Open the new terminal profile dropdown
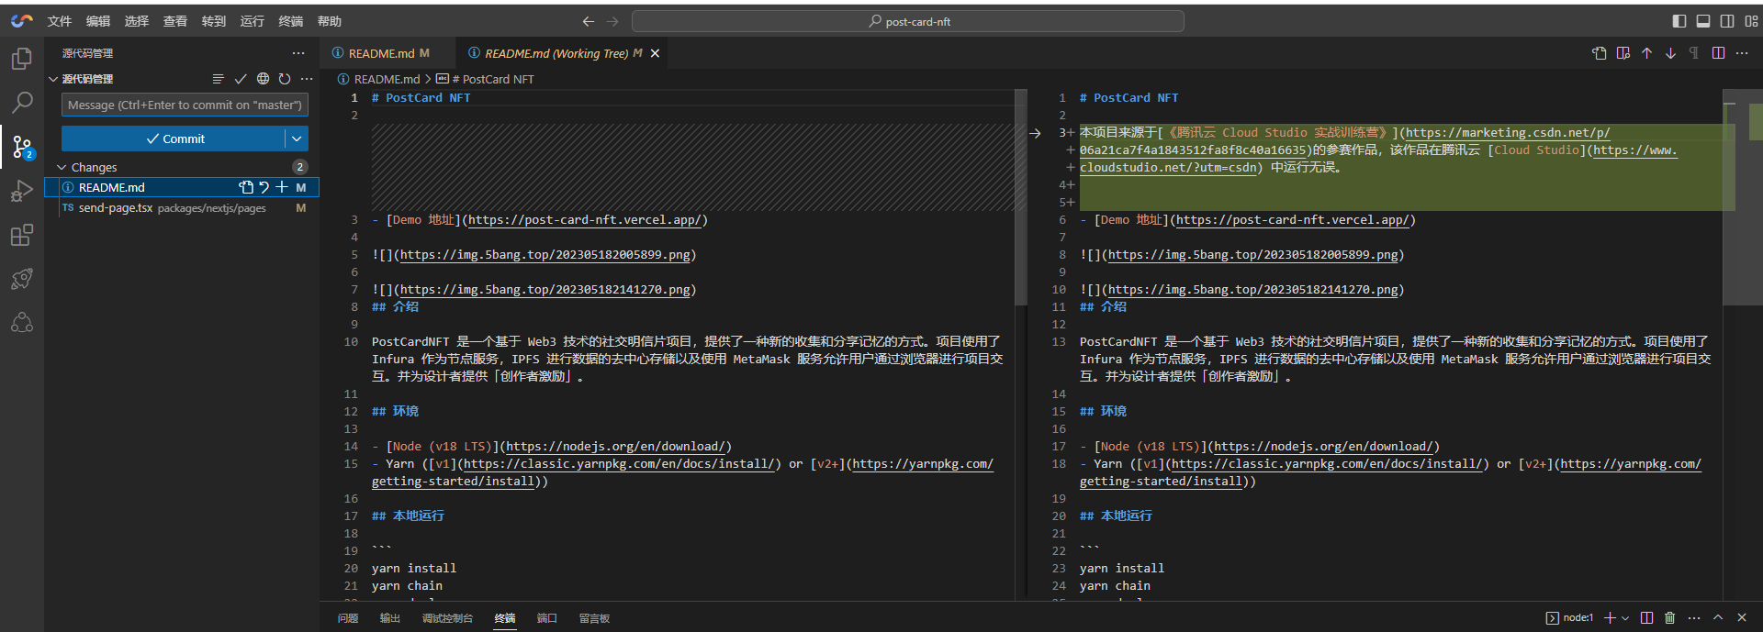Screen dimensions: 1763x632 point(1625,618)
